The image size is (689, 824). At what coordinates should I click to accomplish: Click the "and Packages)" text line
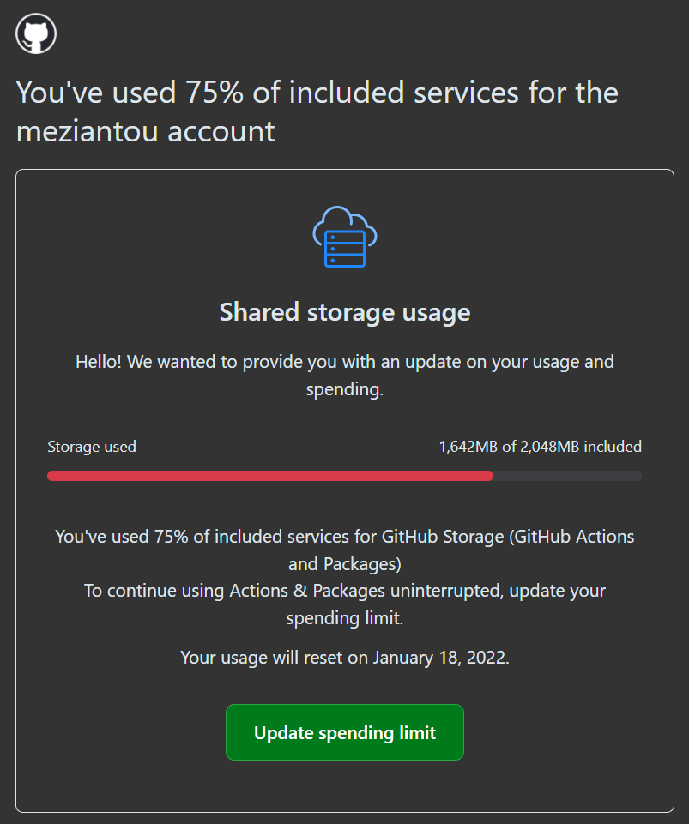coord(345,564)
